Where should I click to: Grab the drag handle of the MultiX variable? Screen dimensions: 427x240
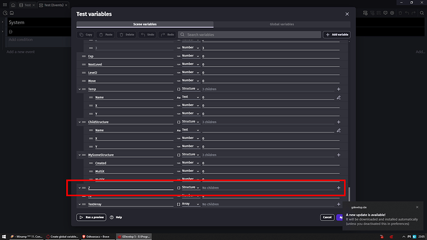91,171
